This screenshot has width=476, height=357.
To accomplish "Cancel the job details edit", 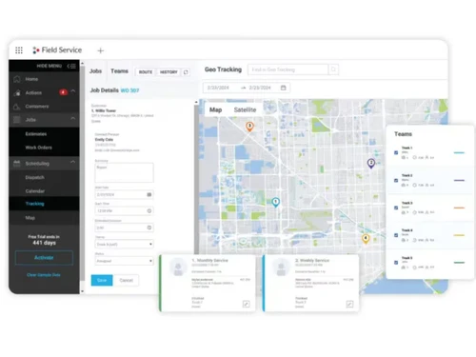I will click(x=126, y=280).
